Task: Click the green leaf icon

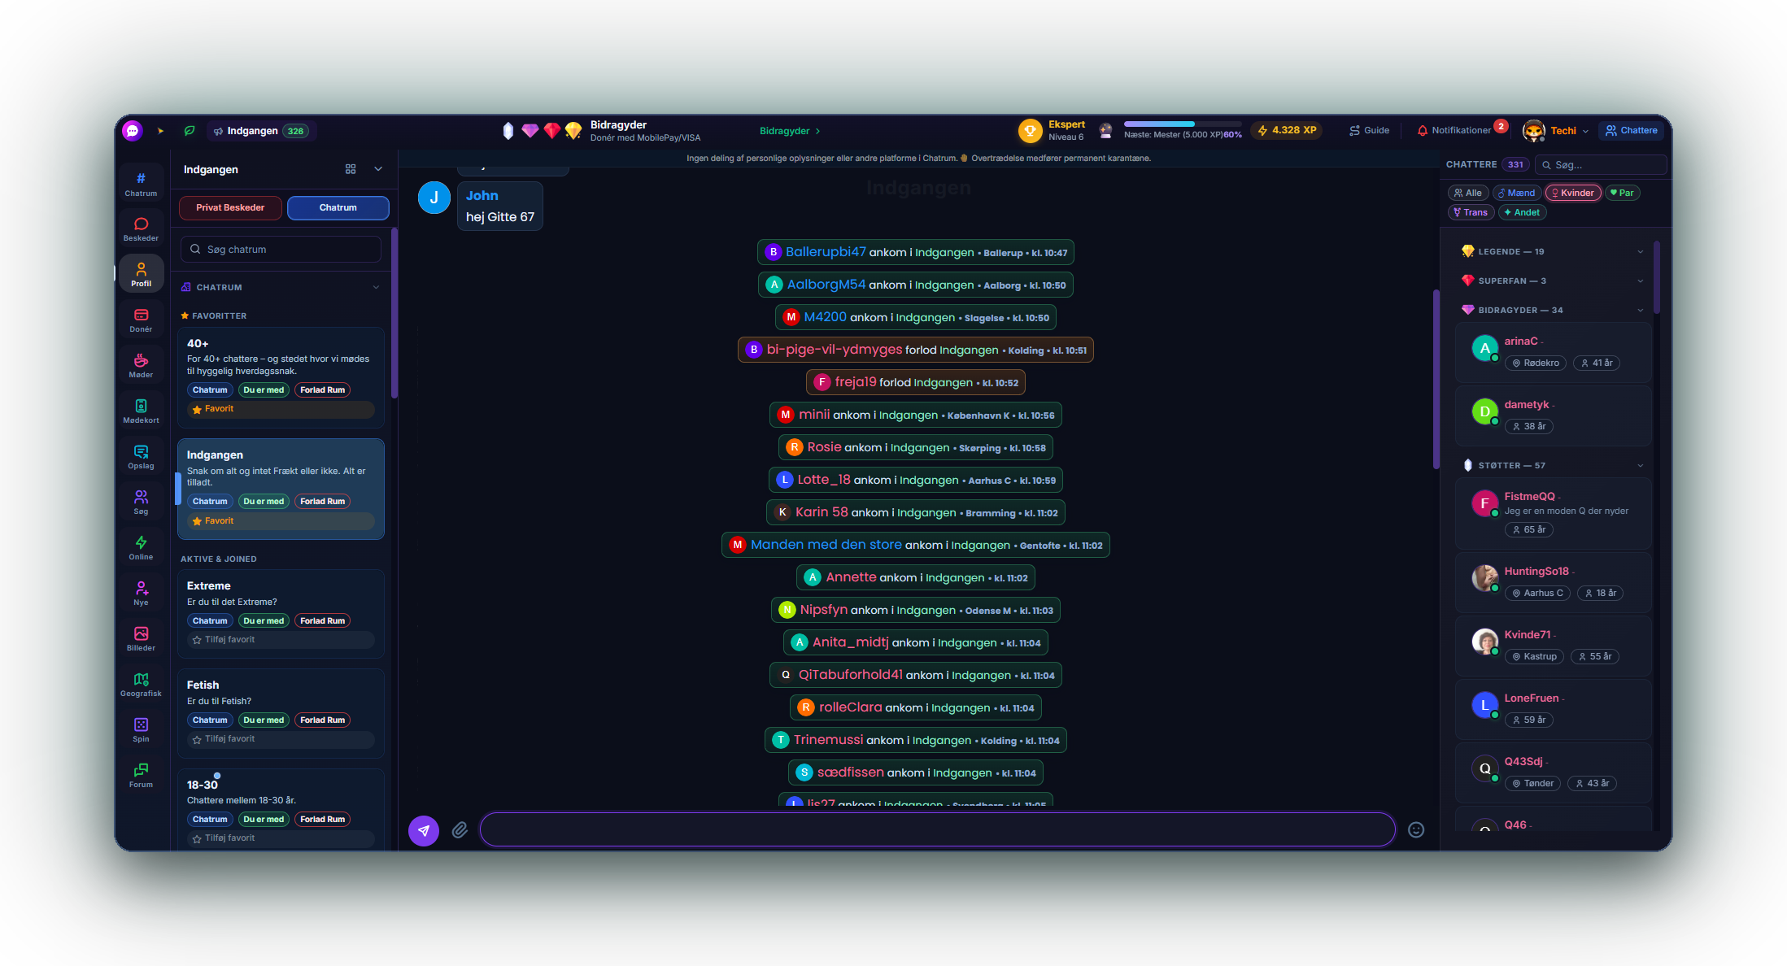Action: pyautogui.click(x=190, y=131)
